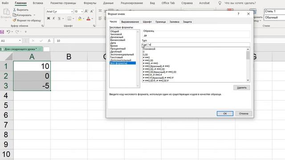The height and width of the screenshot is (160, 285).
Task: Expand the font color palette arrow
Action: [92, 19]
